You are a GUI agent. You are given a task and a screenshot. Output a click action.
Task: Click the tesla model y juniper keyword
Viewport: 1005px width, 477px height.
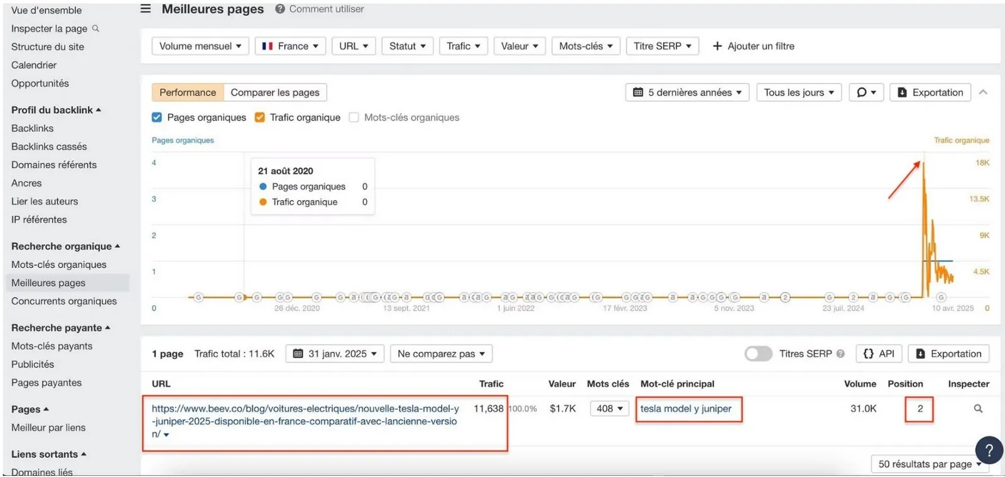(686, 409)
